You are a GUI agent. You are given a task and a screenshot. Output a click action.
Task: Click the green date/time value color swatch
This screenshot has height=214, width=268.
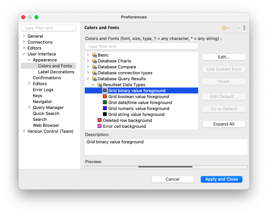click(105, 102)
